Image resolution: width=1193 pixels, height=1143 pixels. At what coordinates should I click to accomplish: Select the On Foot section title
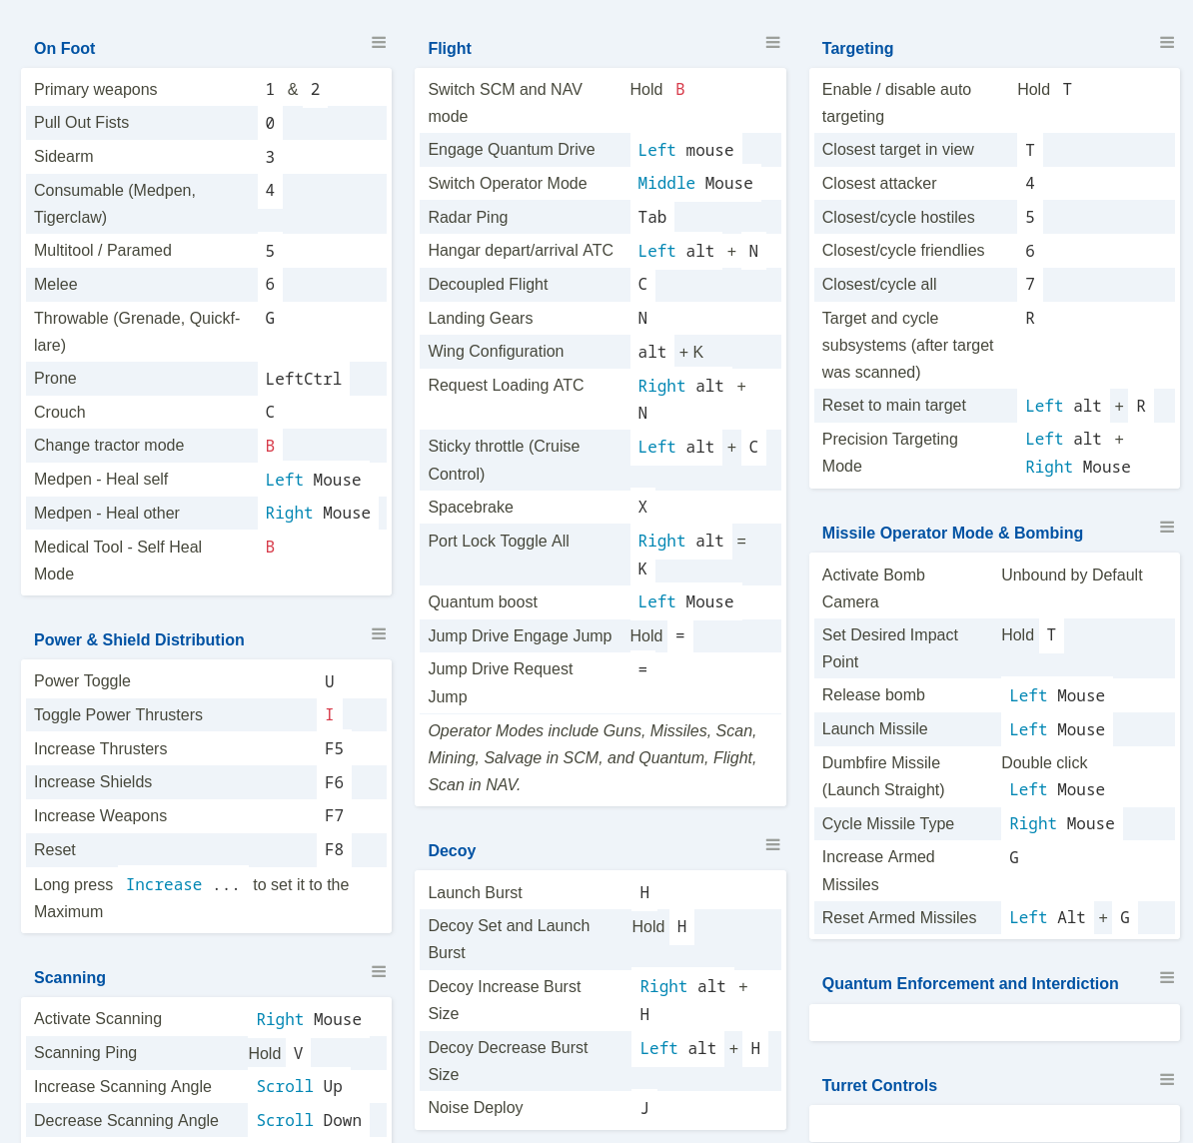pos(64,48)
